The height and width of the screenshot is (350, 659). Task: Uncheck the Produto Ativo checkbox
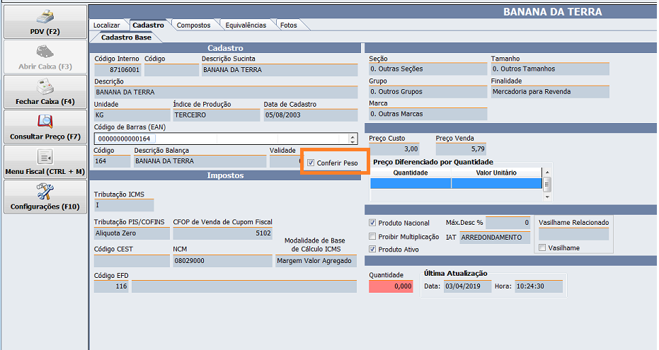(373, 250)
